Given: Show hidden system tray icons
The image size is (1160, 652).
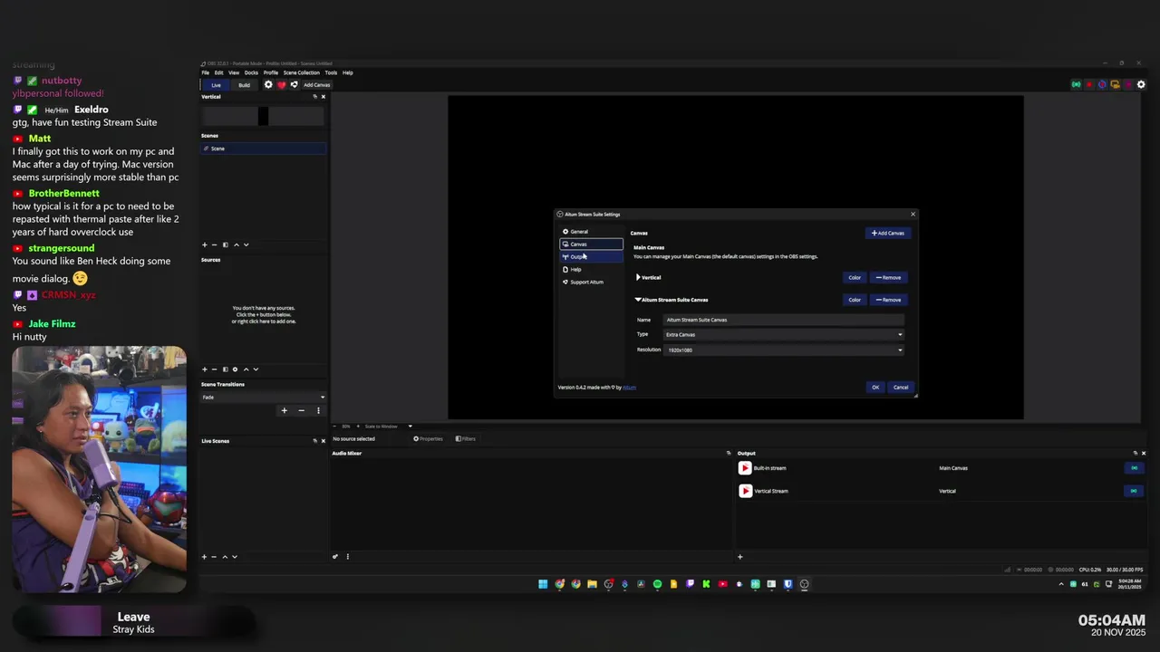Looking at the screenshot, I should [x=1061, y=584].
